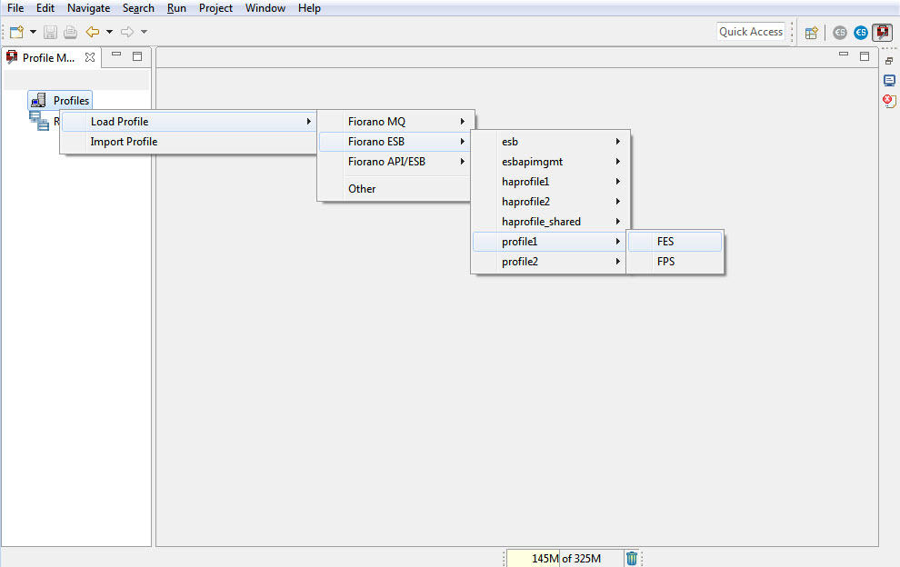Open the red error log sidebar icon

point(889,101)
